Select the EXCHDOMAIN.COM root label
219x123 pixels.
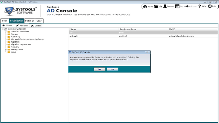17,29
